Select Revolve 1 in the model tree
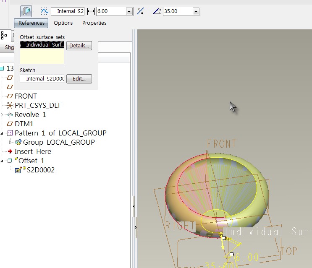 [30, 114]
